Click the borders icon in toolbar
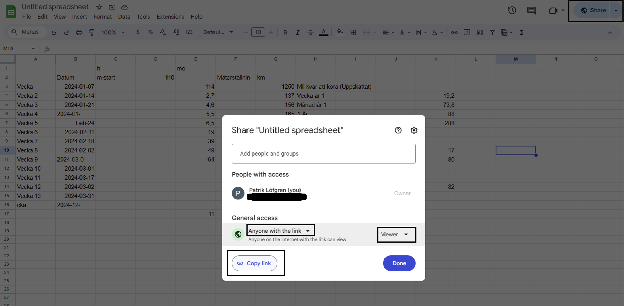Image resolution: width=624 pixels, height=306 pixels. tap(353, 32)
